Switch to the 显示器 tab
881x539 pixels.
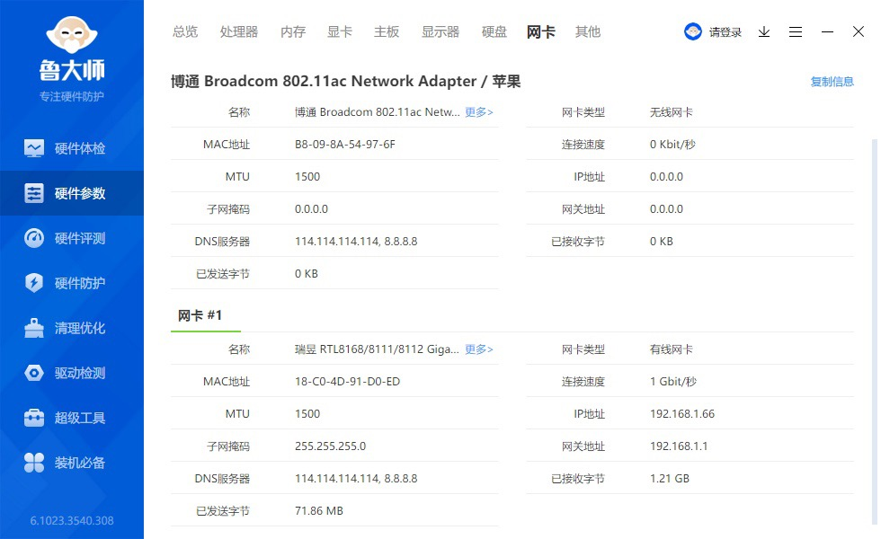pyautogui.click(x=440, y=32)
